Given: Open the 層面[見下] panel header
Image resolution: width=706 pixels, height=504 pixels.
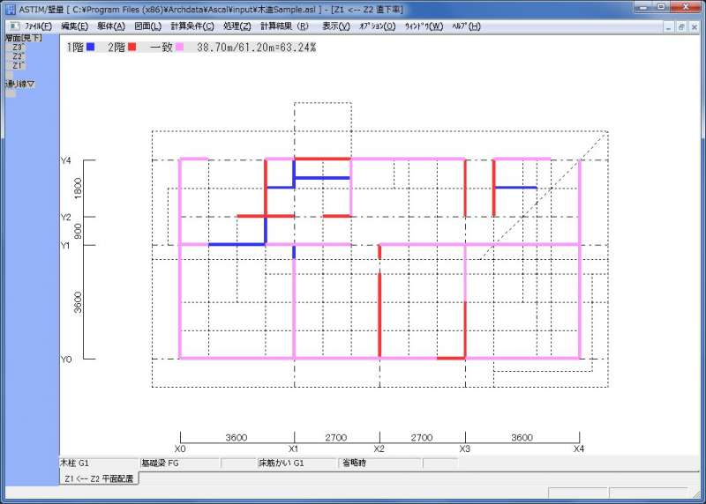Looking at the screenshot, I should (x=20, y=40).
